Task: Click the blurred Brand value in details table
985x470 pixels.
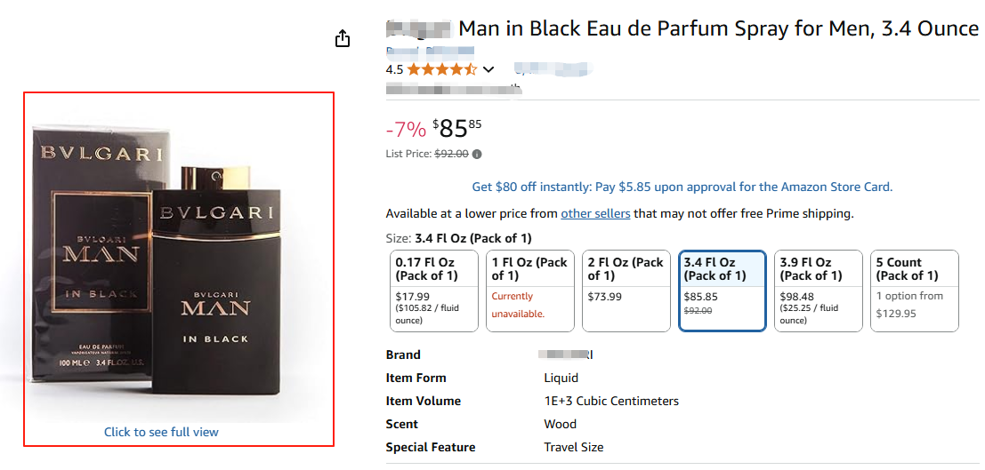Action: tap(568, 354)
